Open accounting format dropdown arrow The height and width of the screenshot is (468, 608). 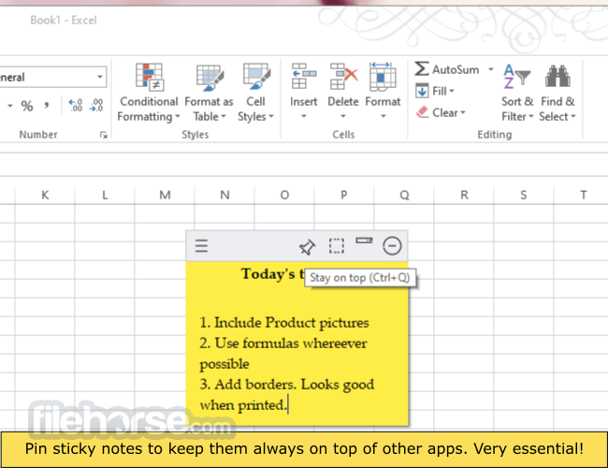pos(9,106)
